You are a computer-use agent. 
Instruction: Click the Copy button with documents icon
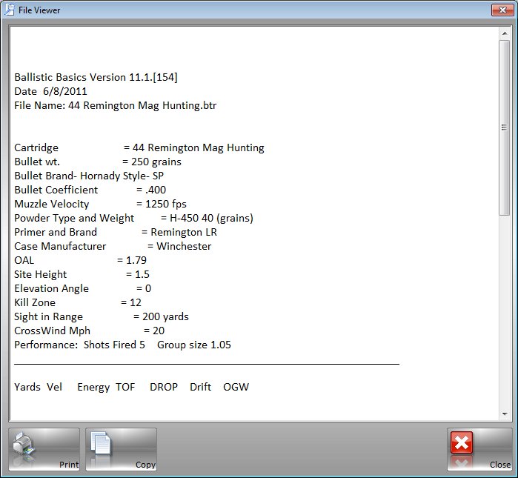pos(121,449)
